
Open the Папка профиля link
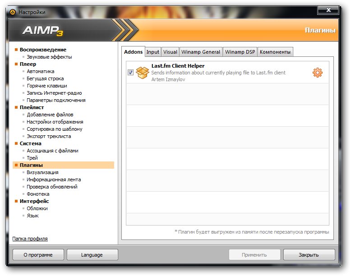[x=30, y=239]
